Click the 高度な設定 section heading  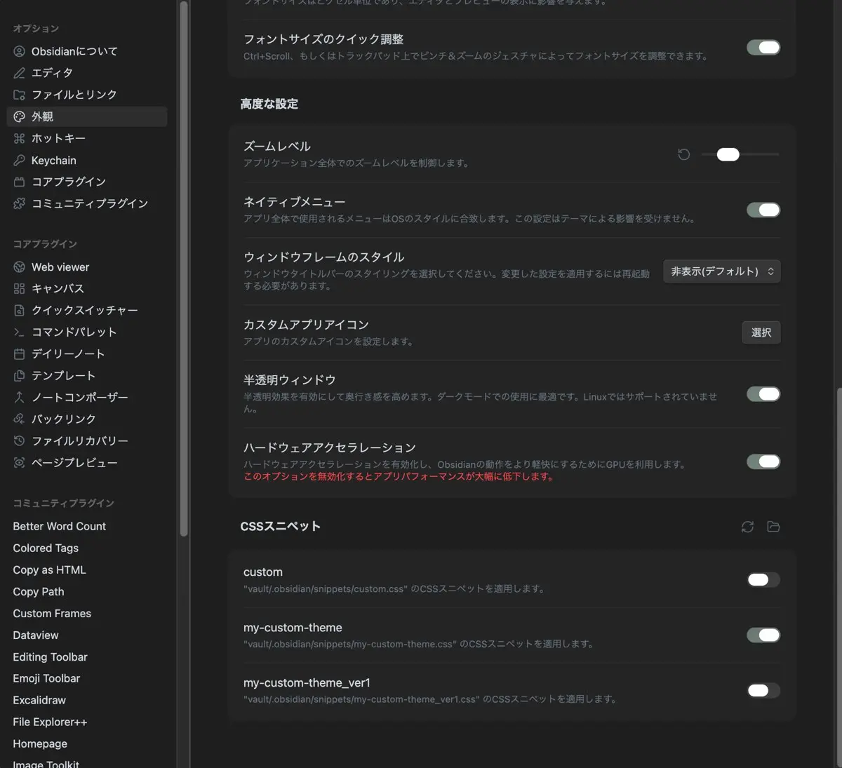(x=269, y=104)
